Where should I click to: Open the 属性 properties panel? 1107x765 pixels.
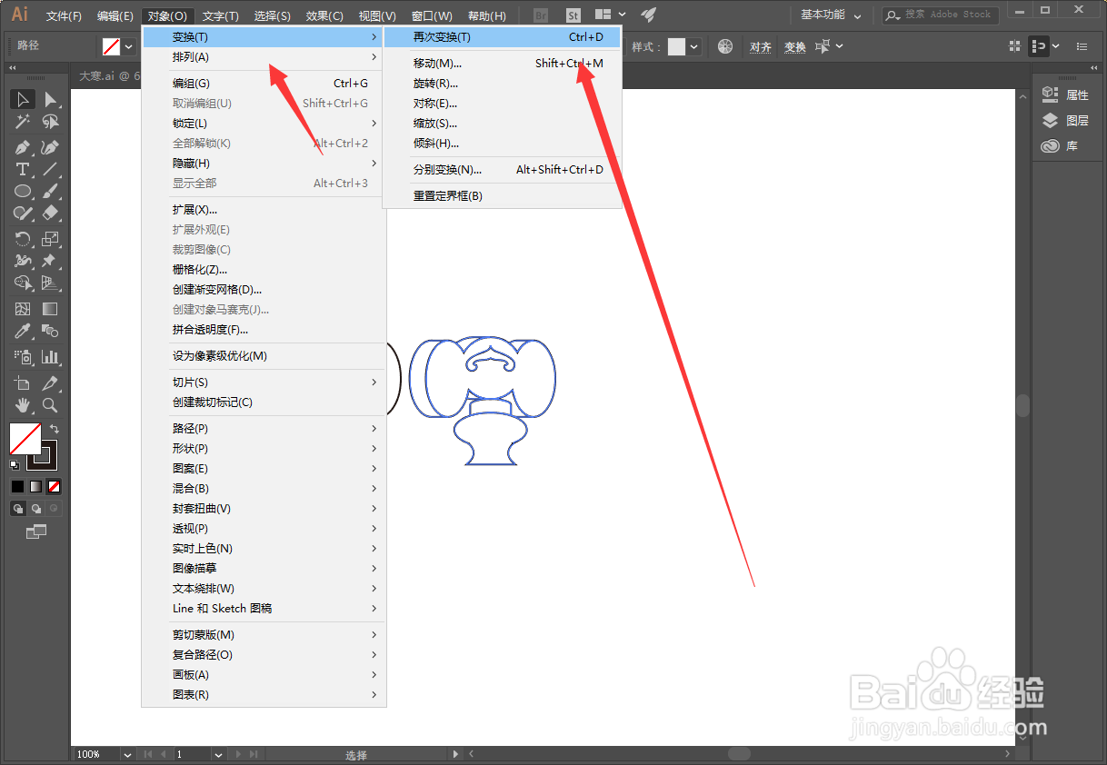(1065, 94)
